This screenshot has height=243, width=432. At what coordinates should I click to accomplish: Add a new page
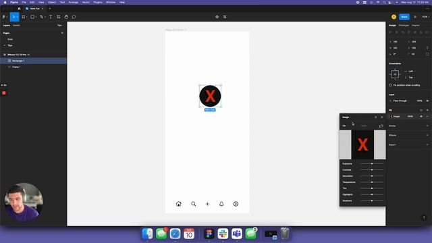click(62, 33)
